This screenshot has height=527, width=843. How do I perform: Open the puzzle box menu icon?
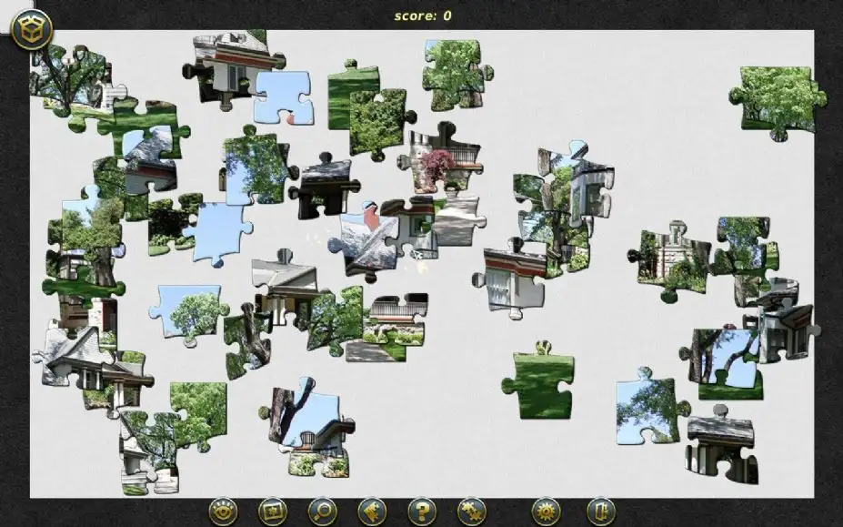(32, 29)
